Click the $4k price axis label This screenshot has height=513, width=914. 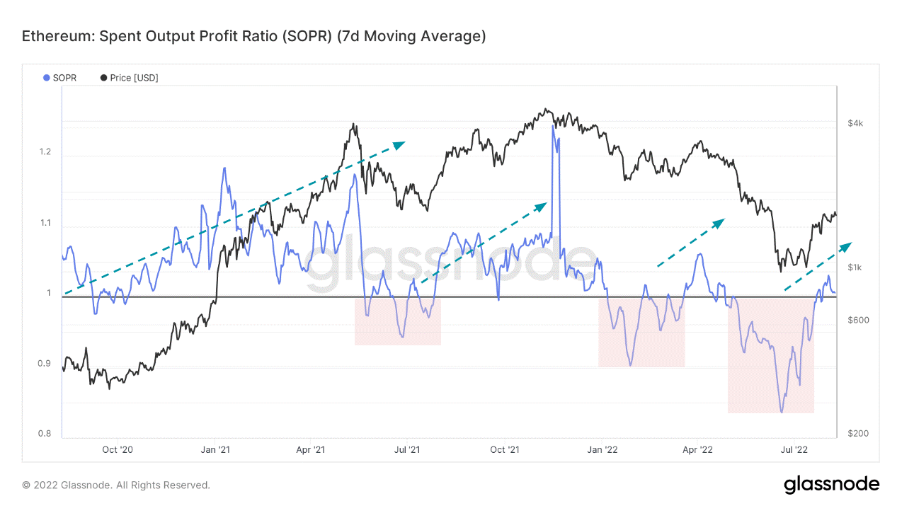click(855, 123)
